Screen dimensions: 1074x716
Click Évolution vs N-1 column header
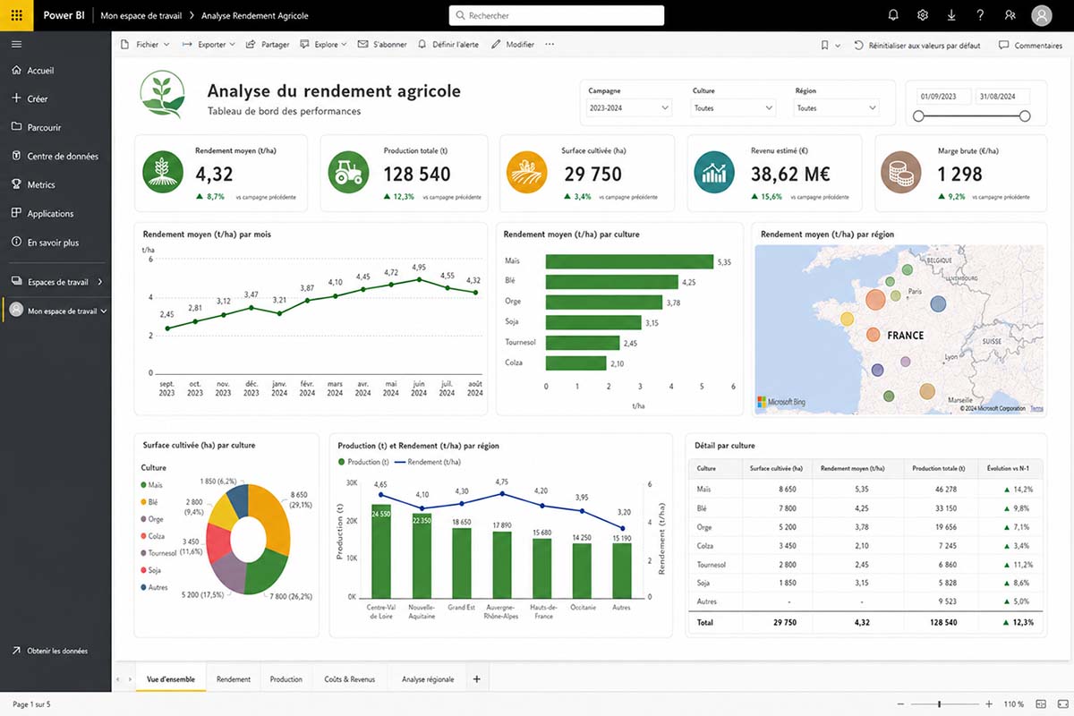click(x=1009, y=468)
